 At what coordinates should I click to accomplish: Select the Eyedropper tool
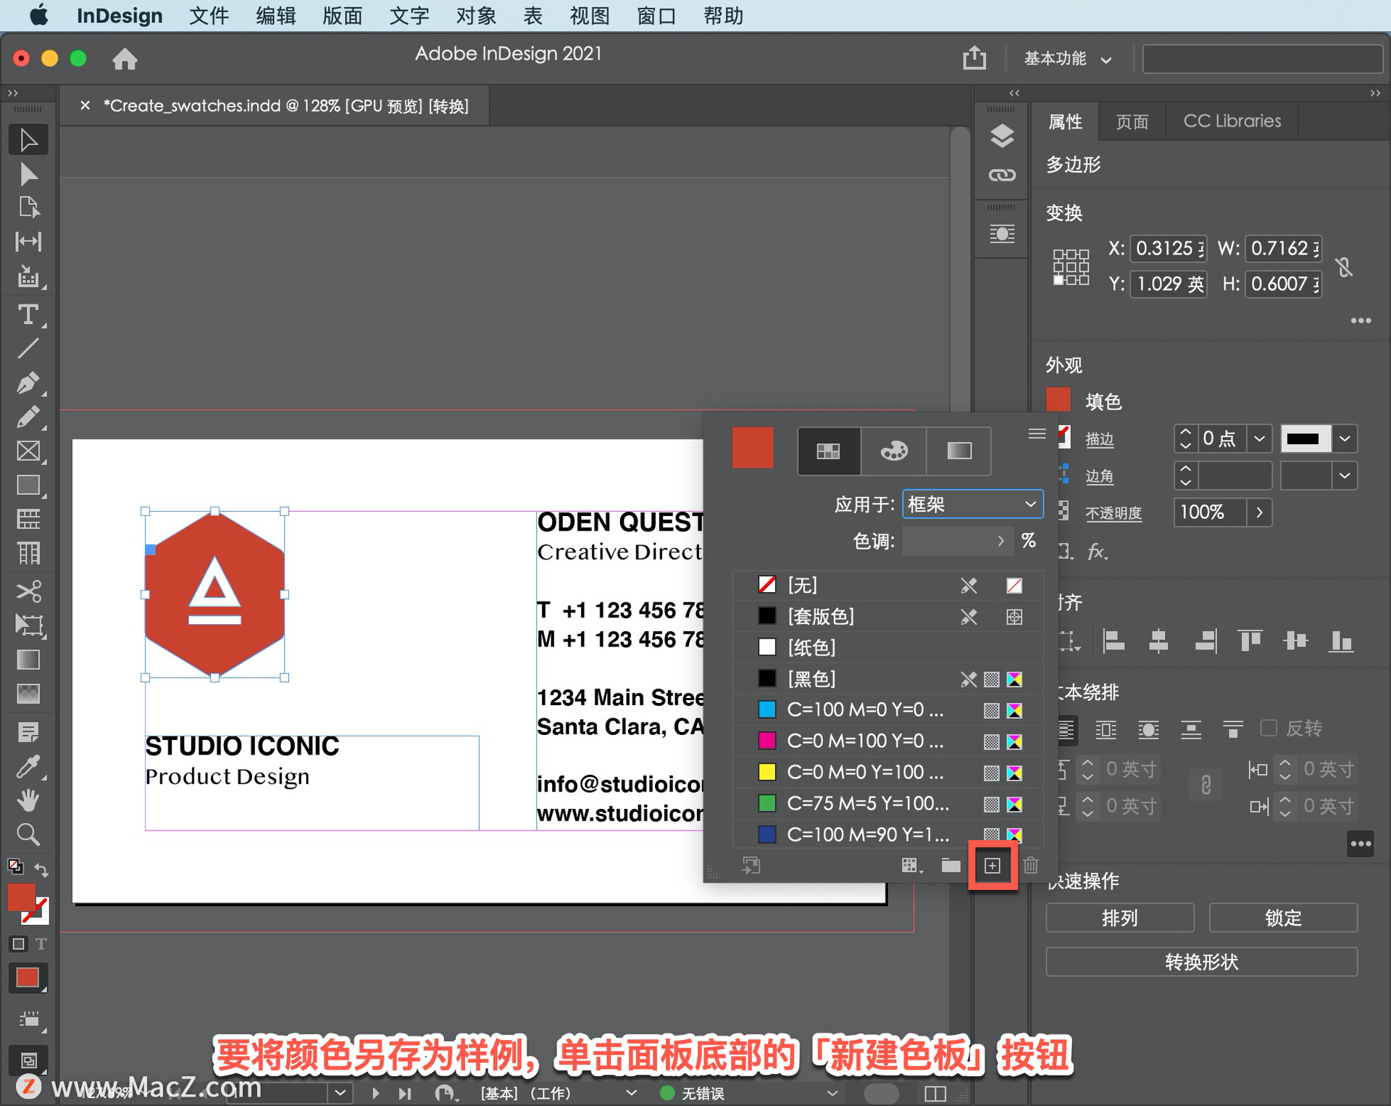point(28,767)
